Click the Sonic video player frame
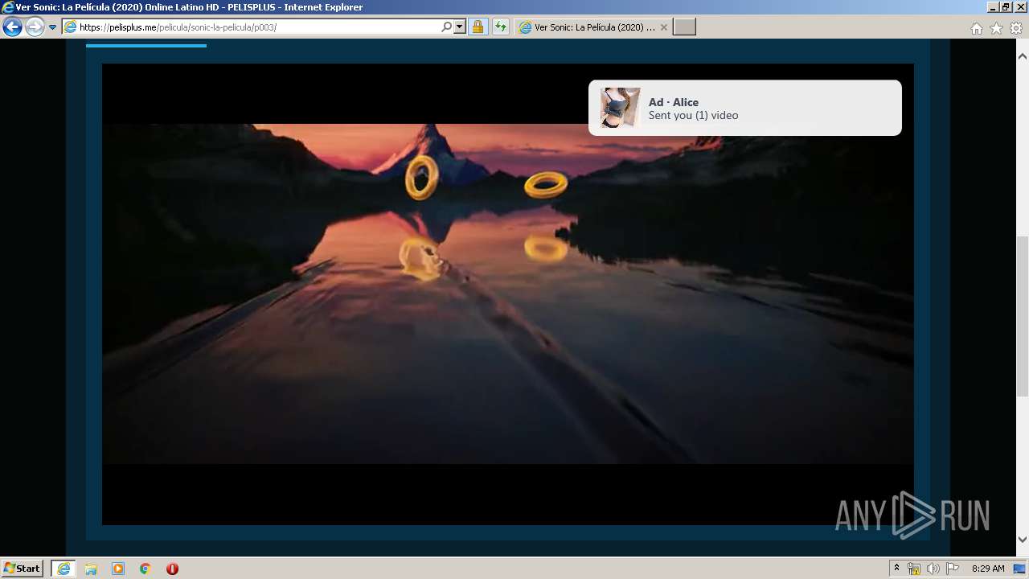The width and height of the screenshot is (1029, 579). pyautogui.click(x=508, y=294)
